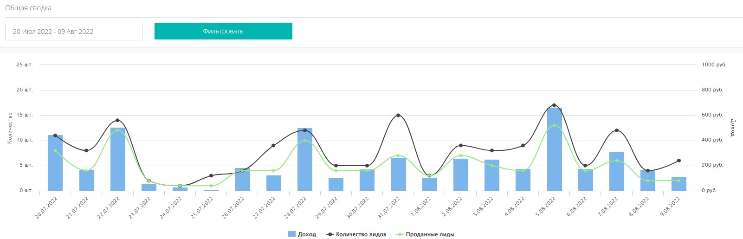Click the Фильтровать button
Screen dimensions: 743x239
point(223,31)
